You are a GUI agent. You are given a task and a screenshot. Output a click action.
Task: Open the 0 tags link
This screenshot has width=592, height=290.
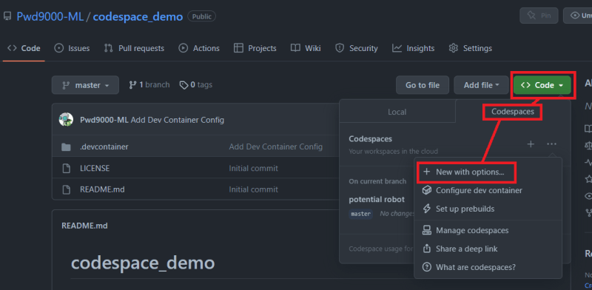coord(196,85)
